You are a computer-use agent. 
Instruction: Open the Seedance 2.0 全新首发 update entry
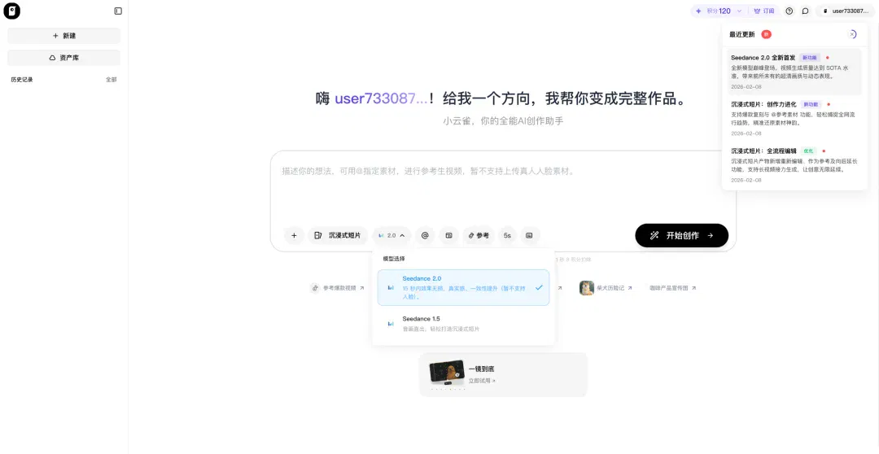[x=794, y=72]
